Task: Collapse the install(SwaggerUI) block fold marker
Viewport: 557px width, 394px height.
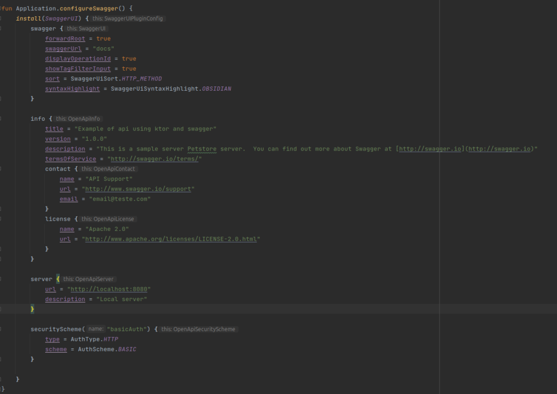Action: pos(1,18)
